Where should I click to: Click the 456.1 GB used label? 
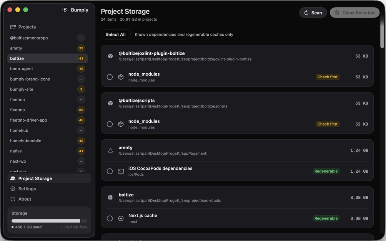pos(28,227)
